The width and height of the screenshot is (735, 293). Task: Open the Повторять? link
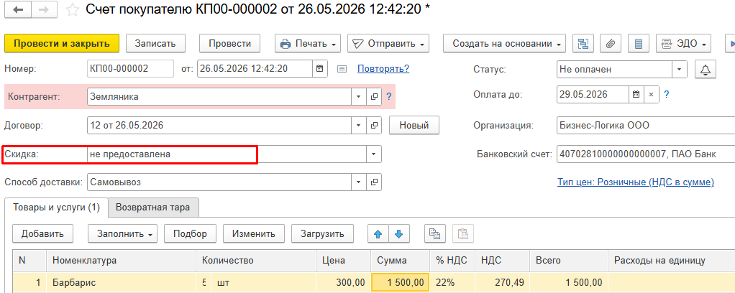[x=383, y=69]
